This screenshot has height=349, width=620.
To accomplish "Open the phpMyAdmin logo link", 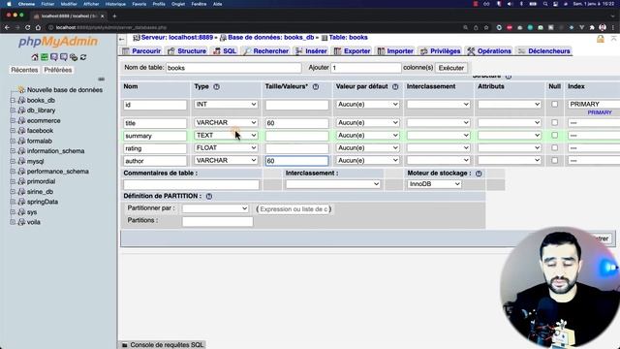I will pos(58,42).
